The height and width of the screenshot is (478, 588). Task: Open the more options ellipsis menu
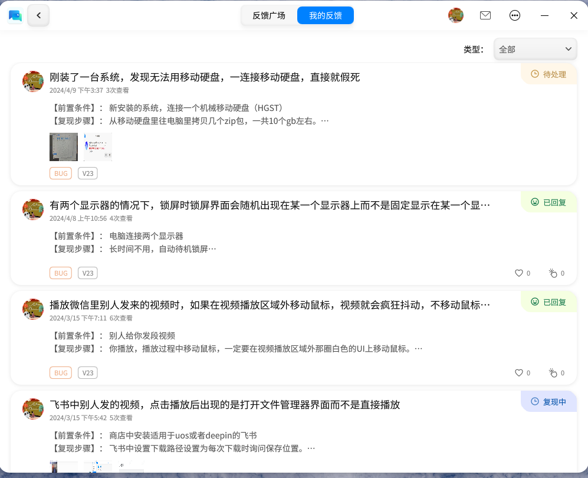click(514, 15)
